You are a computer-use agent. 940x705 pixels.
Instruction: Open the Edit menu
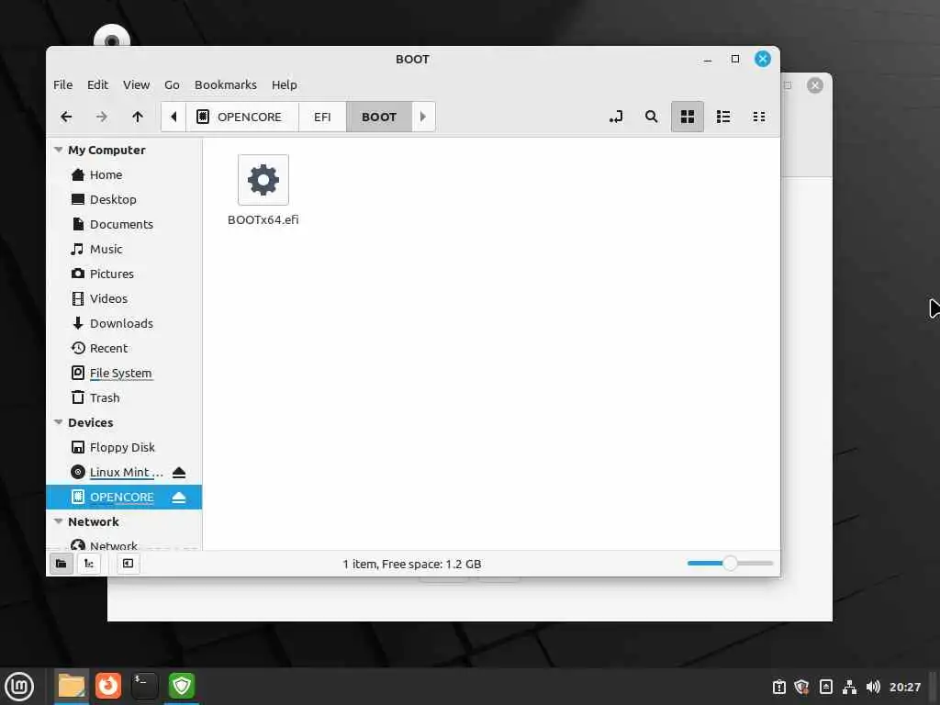[x=97, y=85]
